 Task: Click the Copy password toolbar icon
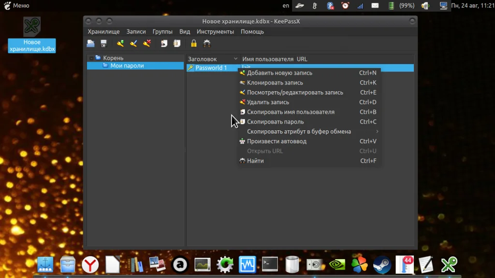click(177, 43)
